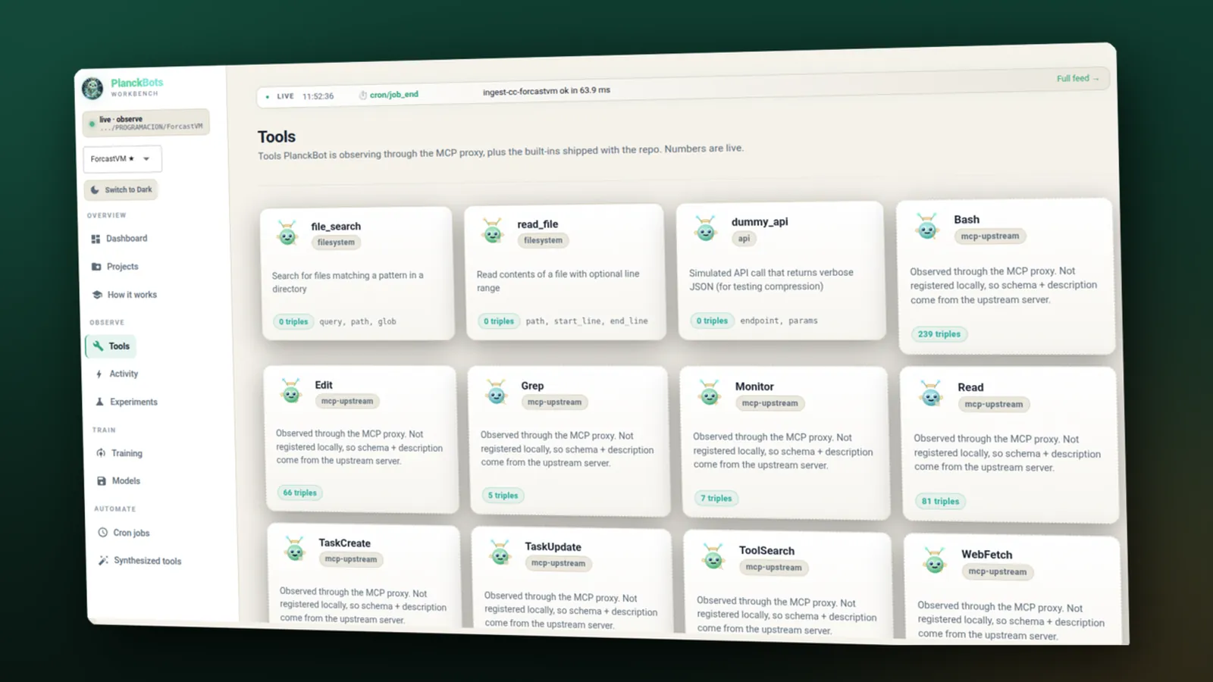Screen dimensions: 1213x682
Task: Click 0 triples badge on dummy_api card
Action: [x=712, y=321]
